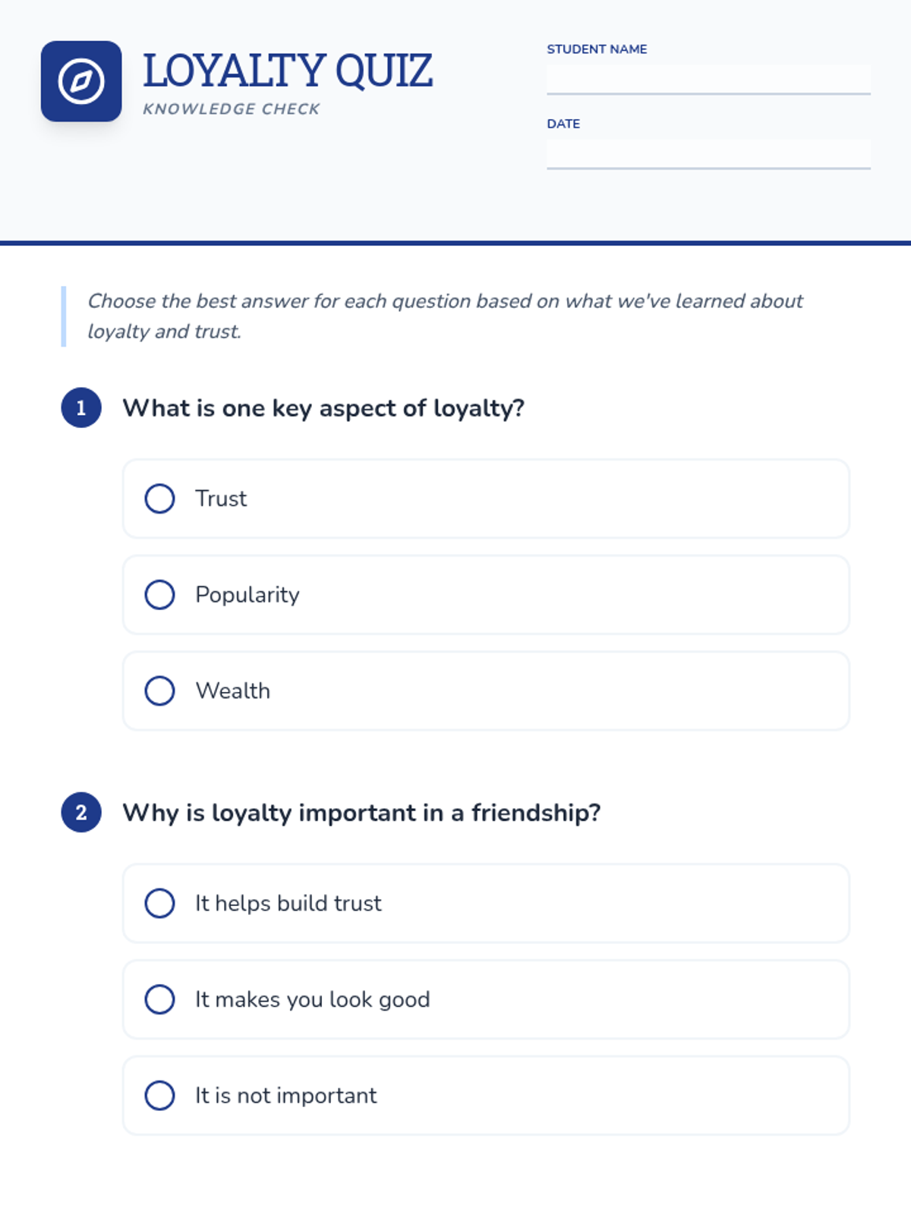Select the Popularity radio button

(x=159, y=595)
